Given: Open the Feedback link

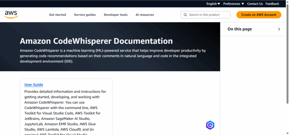Looking at the screenshot, I should pos(272,4).
